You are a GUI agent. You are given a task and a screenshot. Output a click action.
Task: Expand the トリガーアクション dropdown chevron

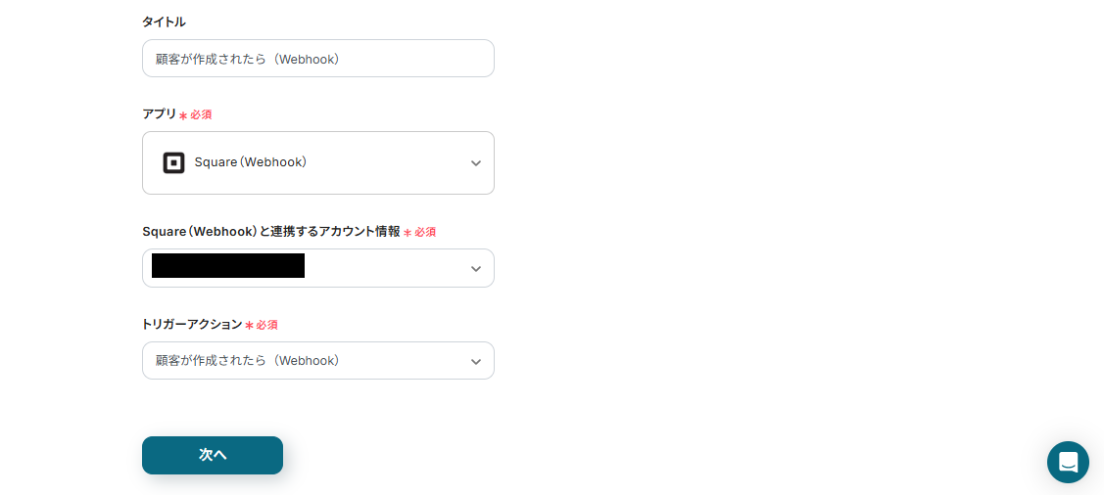(x=476, y=362)
